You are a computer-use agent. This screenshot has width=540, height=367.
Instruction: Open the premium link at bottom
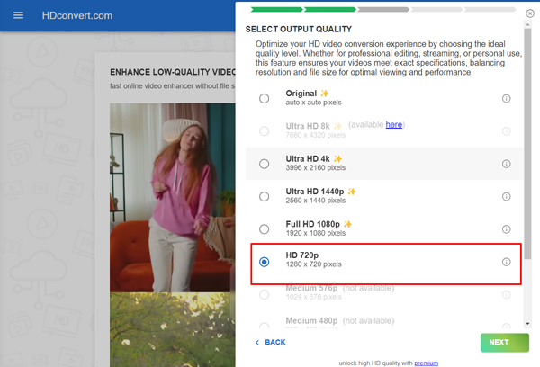pos(426,363)
